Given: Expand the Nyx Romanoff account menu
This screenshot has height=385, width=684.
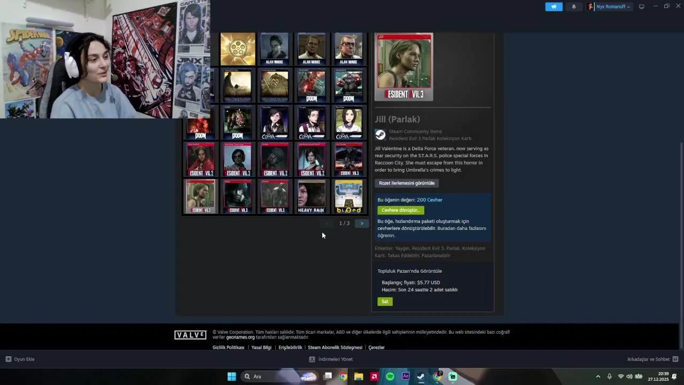Looking at the screenshot, I should coord(609,6).
